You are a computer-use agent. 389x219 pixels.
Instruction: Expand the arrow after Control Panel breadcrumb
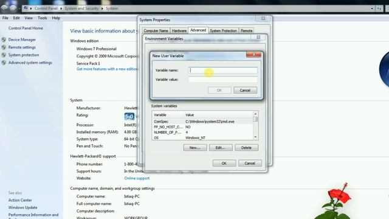click(x=61, y=9)
